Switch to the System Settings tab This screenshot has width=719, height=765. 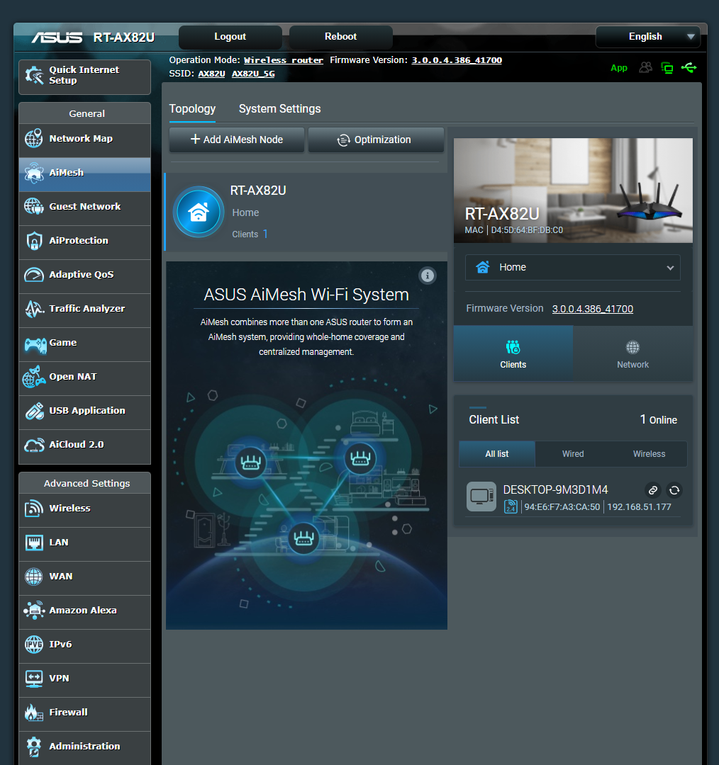click(x=280, y=109)
